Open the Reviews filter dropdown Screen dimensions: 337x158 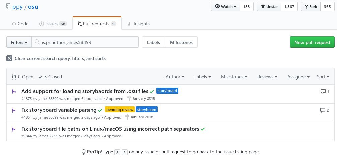(x=267, y=77)
